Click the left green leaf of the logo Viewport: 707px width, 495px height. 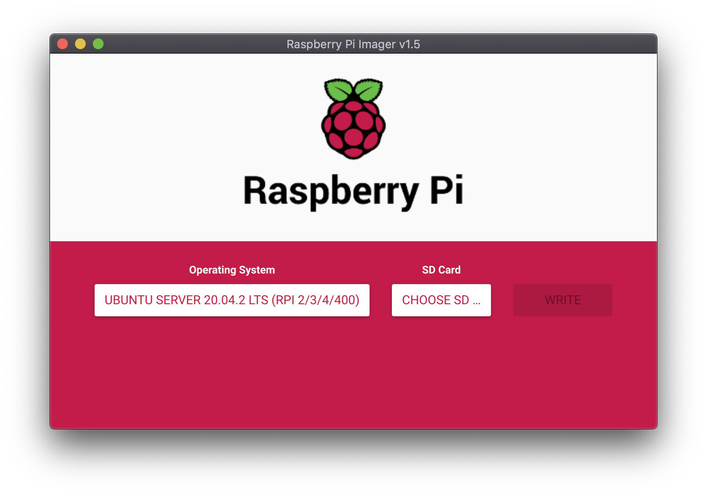click(x=338, y=90)
